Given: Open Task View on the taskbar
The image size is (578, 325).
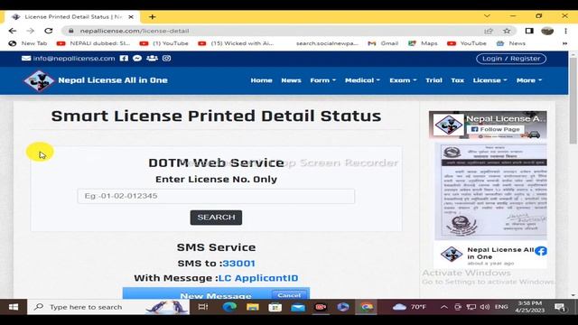Looking at the screenshot, I should click(x=203, y=307).
